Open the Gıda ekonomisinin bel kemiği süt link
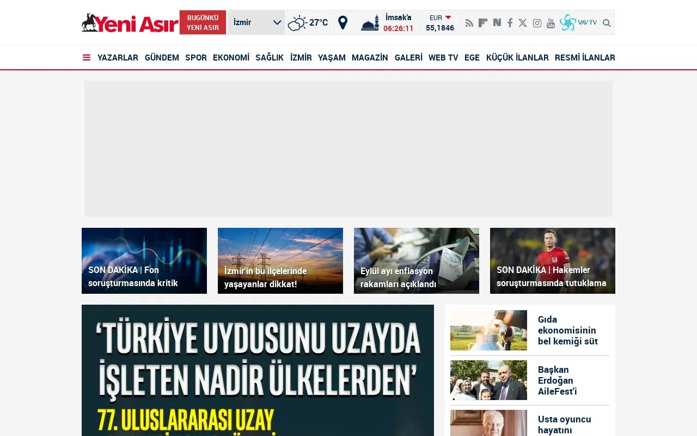The width and height of the screenshot is (697, 436). click(568, 330)
